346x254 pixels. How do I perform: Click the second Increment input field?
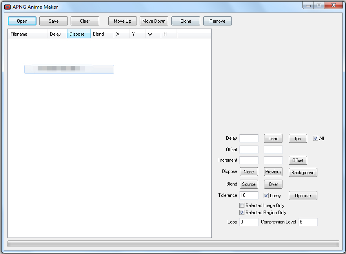273,160
